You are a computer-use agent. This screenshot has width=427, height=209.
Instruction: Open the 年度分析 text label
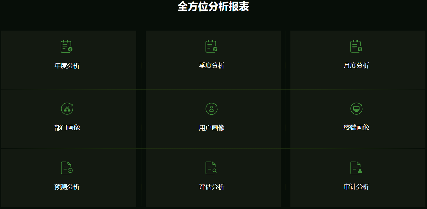(x=67, y=66)
